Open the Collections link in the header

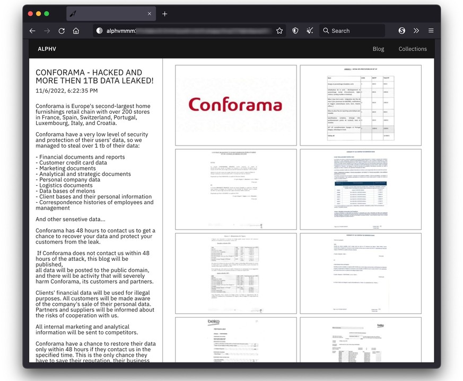(x=413, y=49)
